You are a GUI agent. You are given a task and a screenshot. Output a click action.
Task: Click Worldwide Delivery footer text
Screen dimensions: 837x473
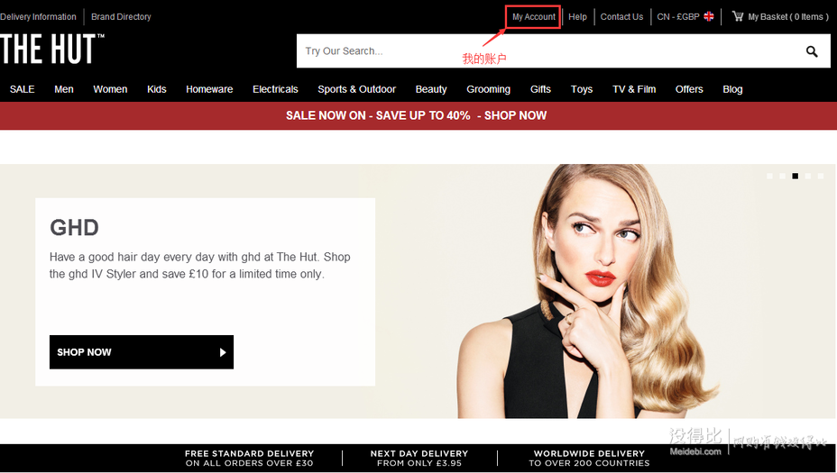click(x=589, y=458)
